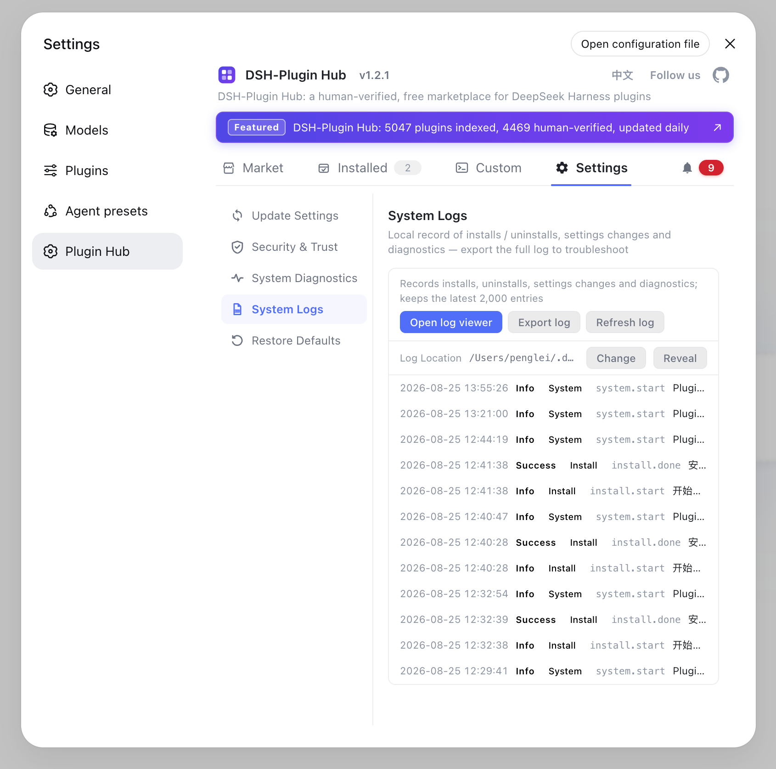Viewport: 776px width, 769px height.
Task: Click the Follow us link
Action: [675, 75]
